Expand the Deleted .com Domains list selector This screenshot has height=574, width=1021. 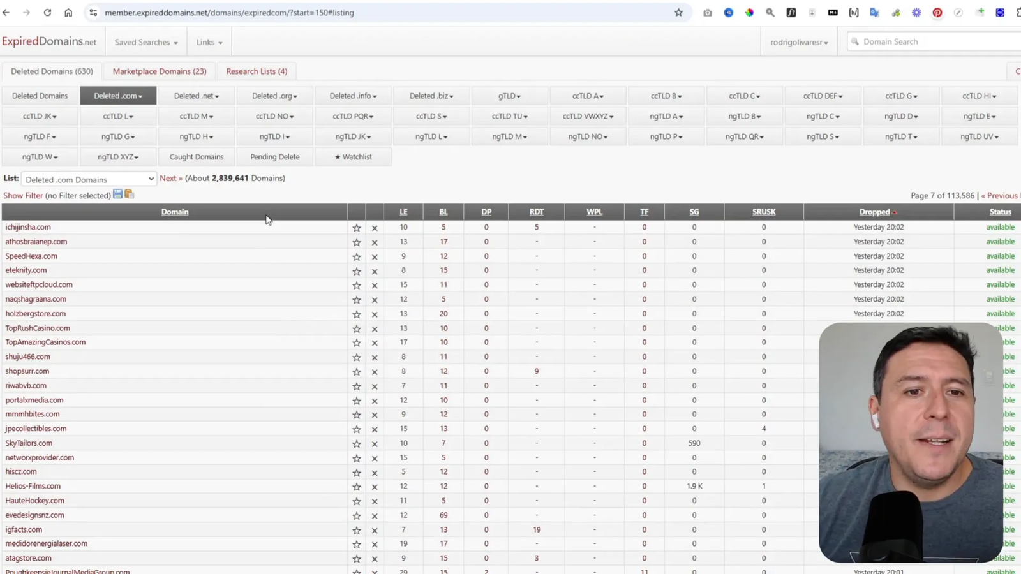89,179
